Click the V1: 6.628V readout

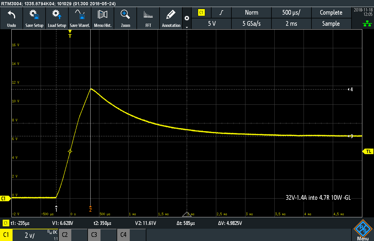(63, 223)
